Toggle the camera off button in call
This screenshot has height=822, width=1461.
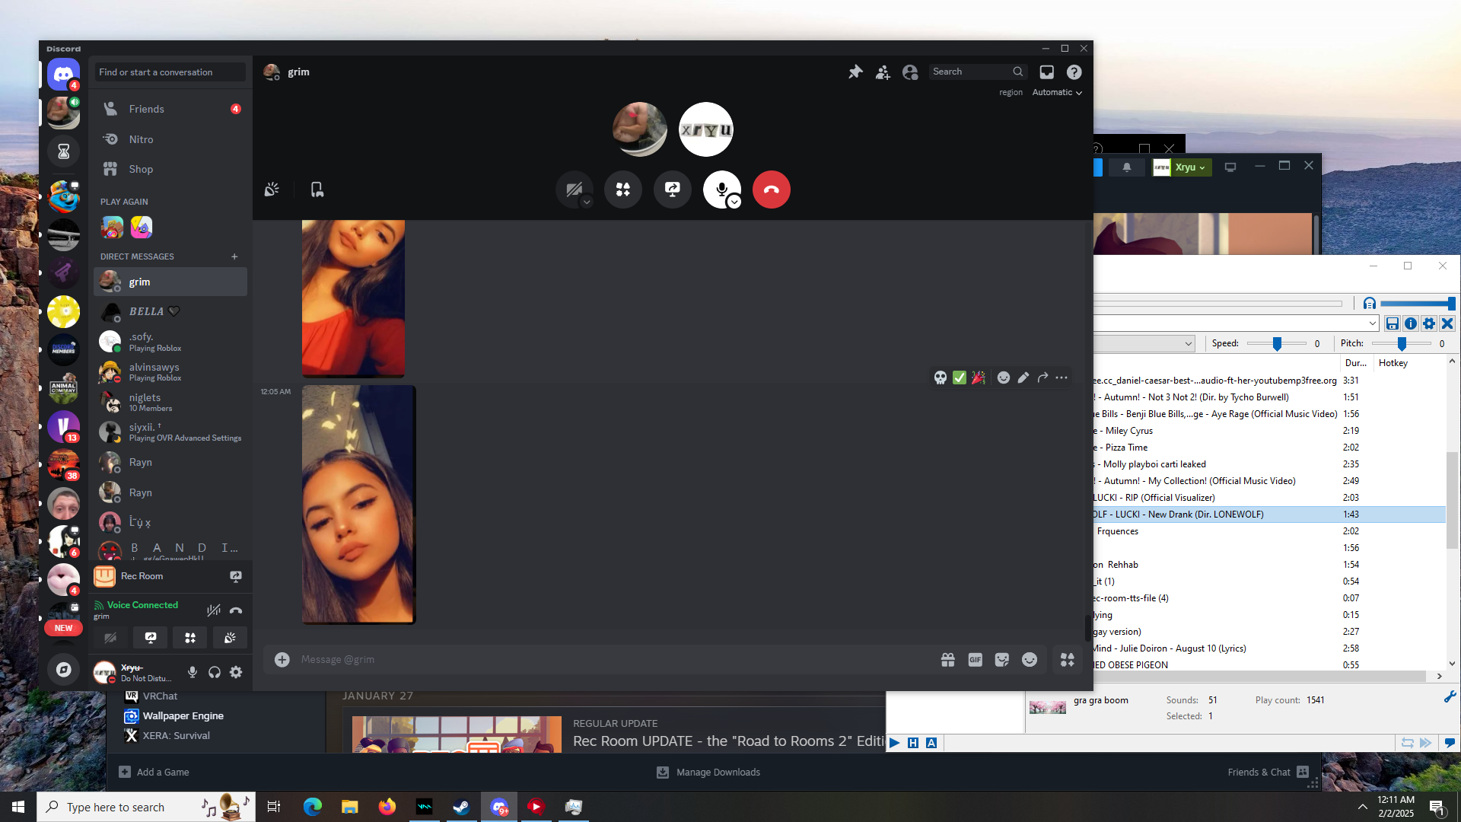click(x=574, y=190)
